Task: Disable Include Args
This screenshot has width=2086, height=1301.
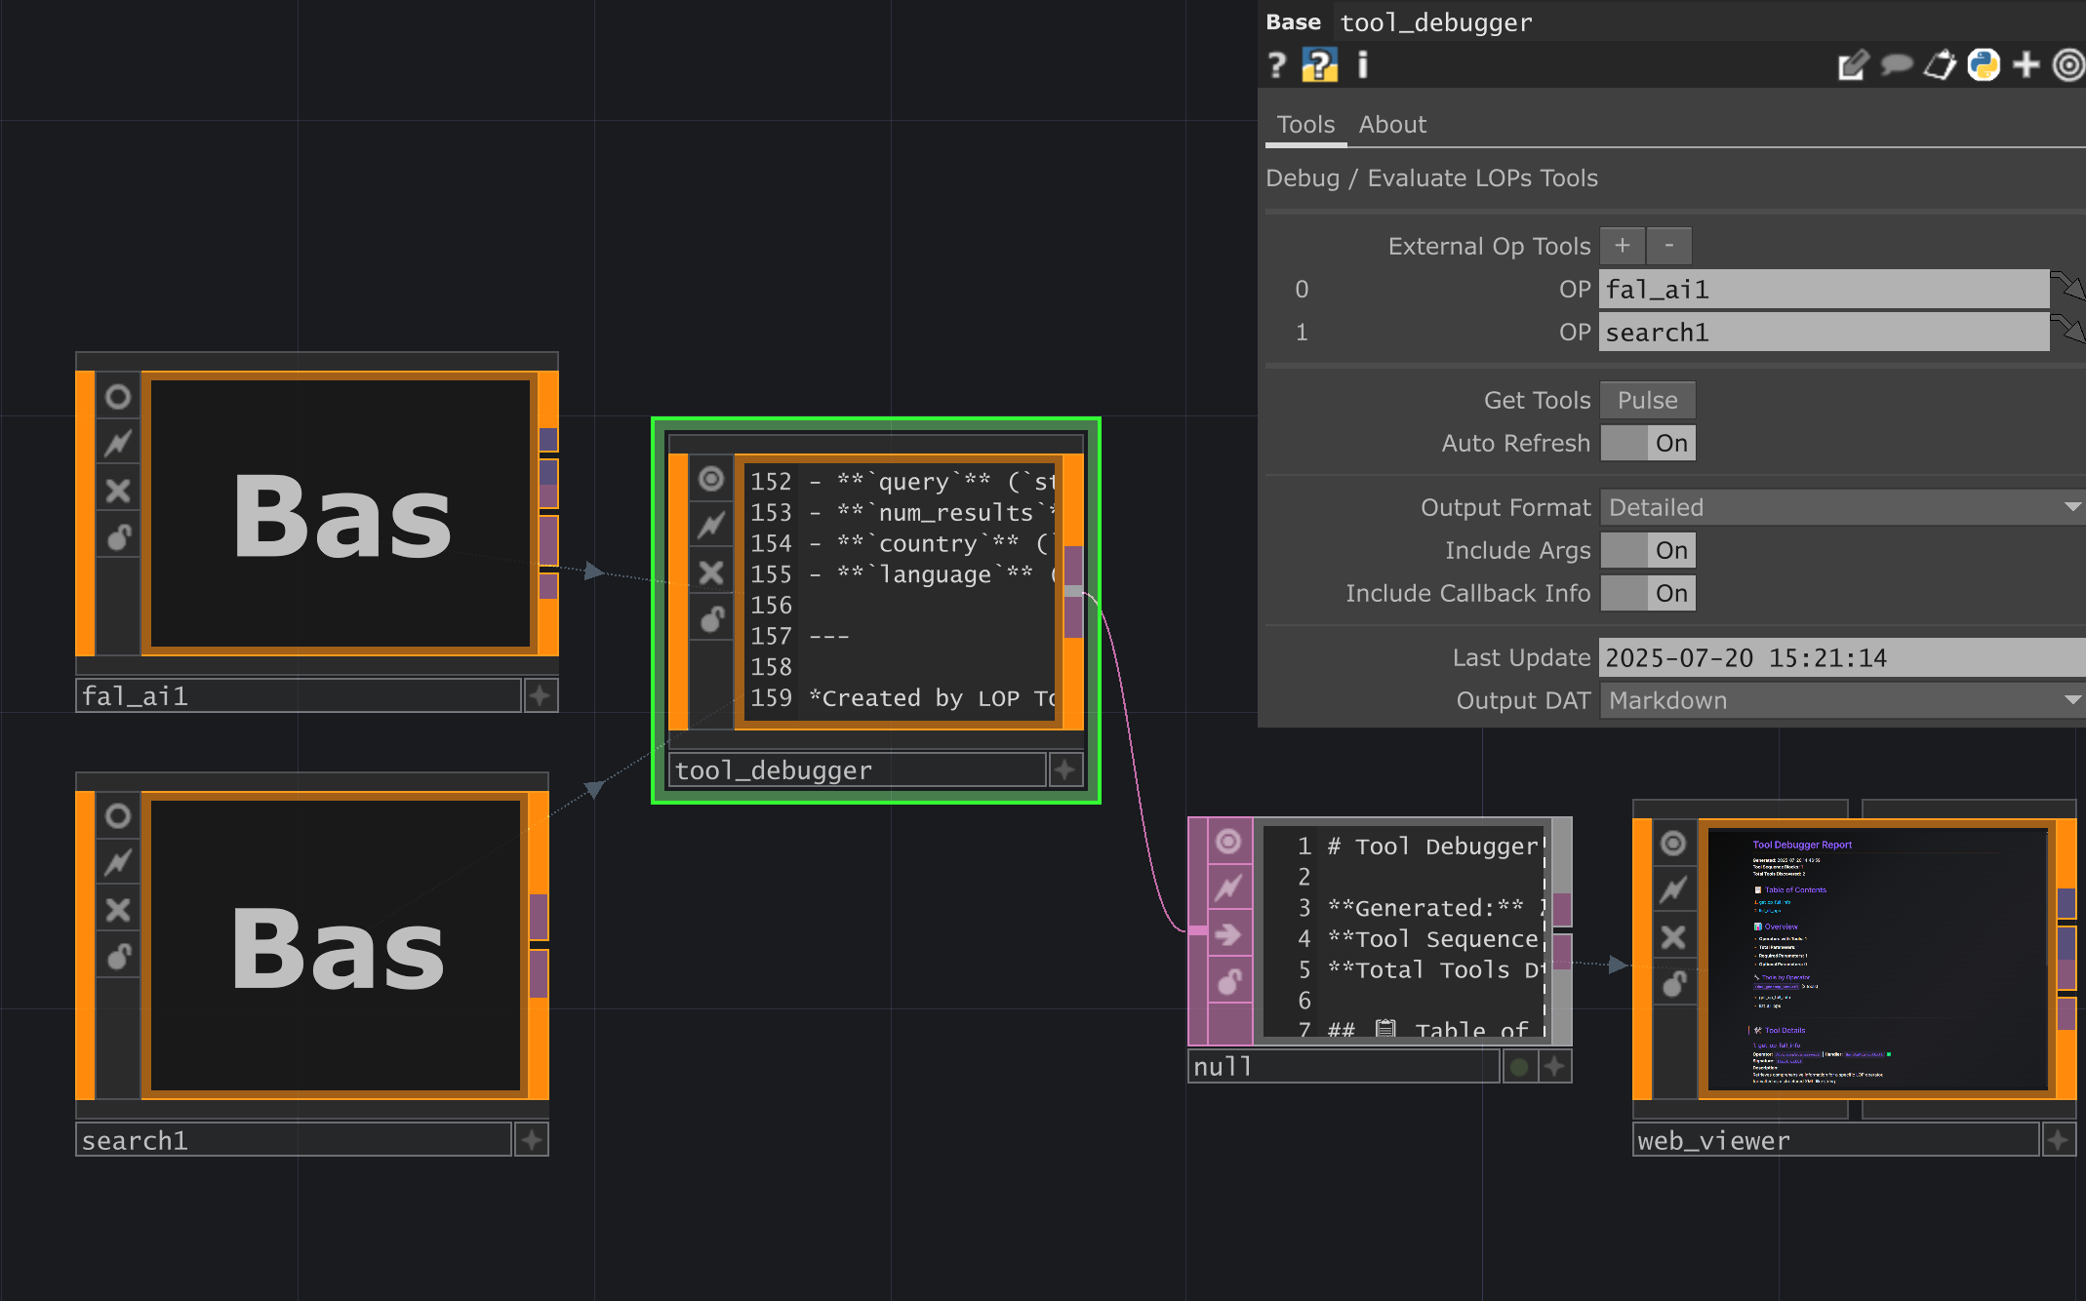Action: click(x=1648, y=550)
